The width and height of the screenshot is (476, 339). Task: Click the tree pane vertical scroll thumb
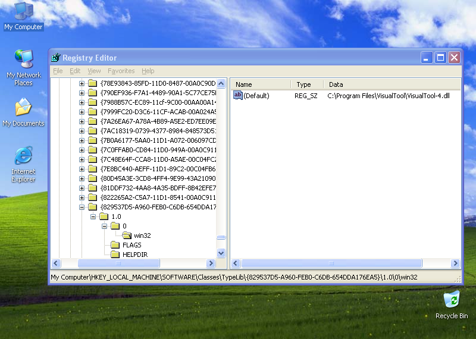pos(221,237)
